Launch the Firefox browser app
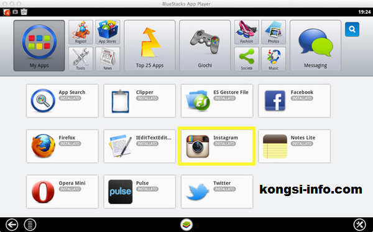 point(62,146)
